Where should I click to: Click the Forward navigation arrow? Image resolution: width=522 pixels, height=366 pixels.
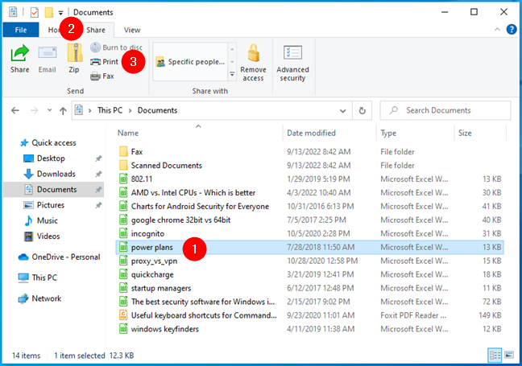(x=35, y=110)
